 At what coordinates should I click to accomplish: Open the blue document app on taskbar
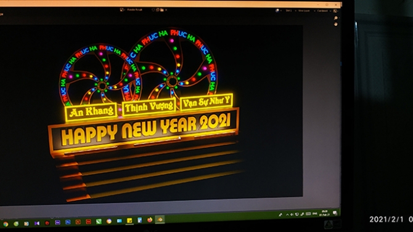pyautogui.click(x=139, y=220)
